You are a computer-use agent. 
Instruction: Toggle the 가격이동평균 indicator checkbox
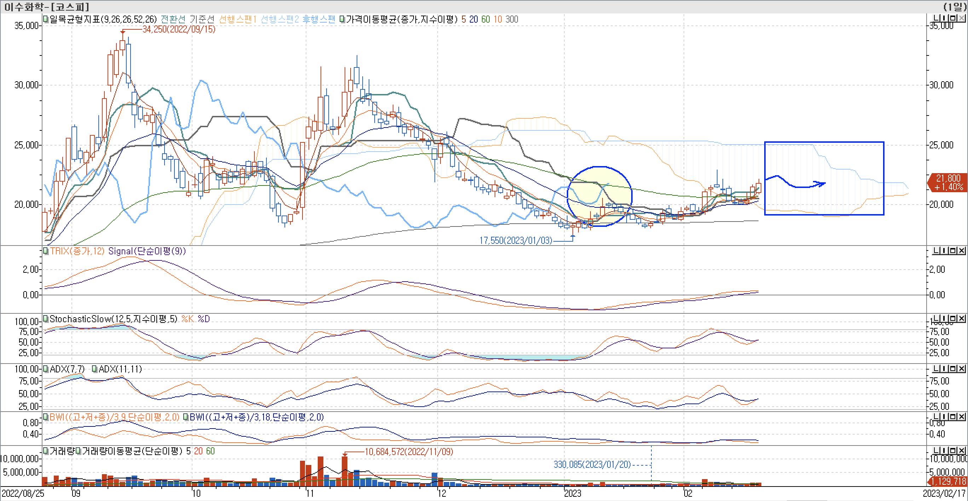(x=342, y=19)
